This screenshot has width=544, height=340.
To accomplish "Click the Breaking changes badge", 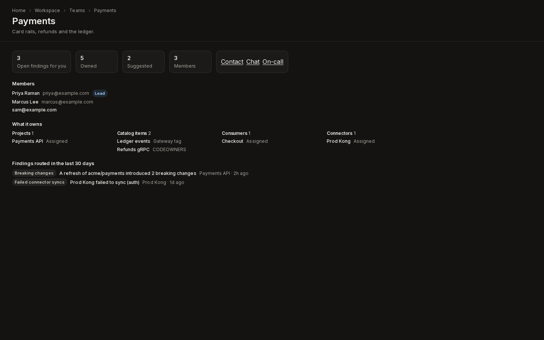I will [34, 173].
